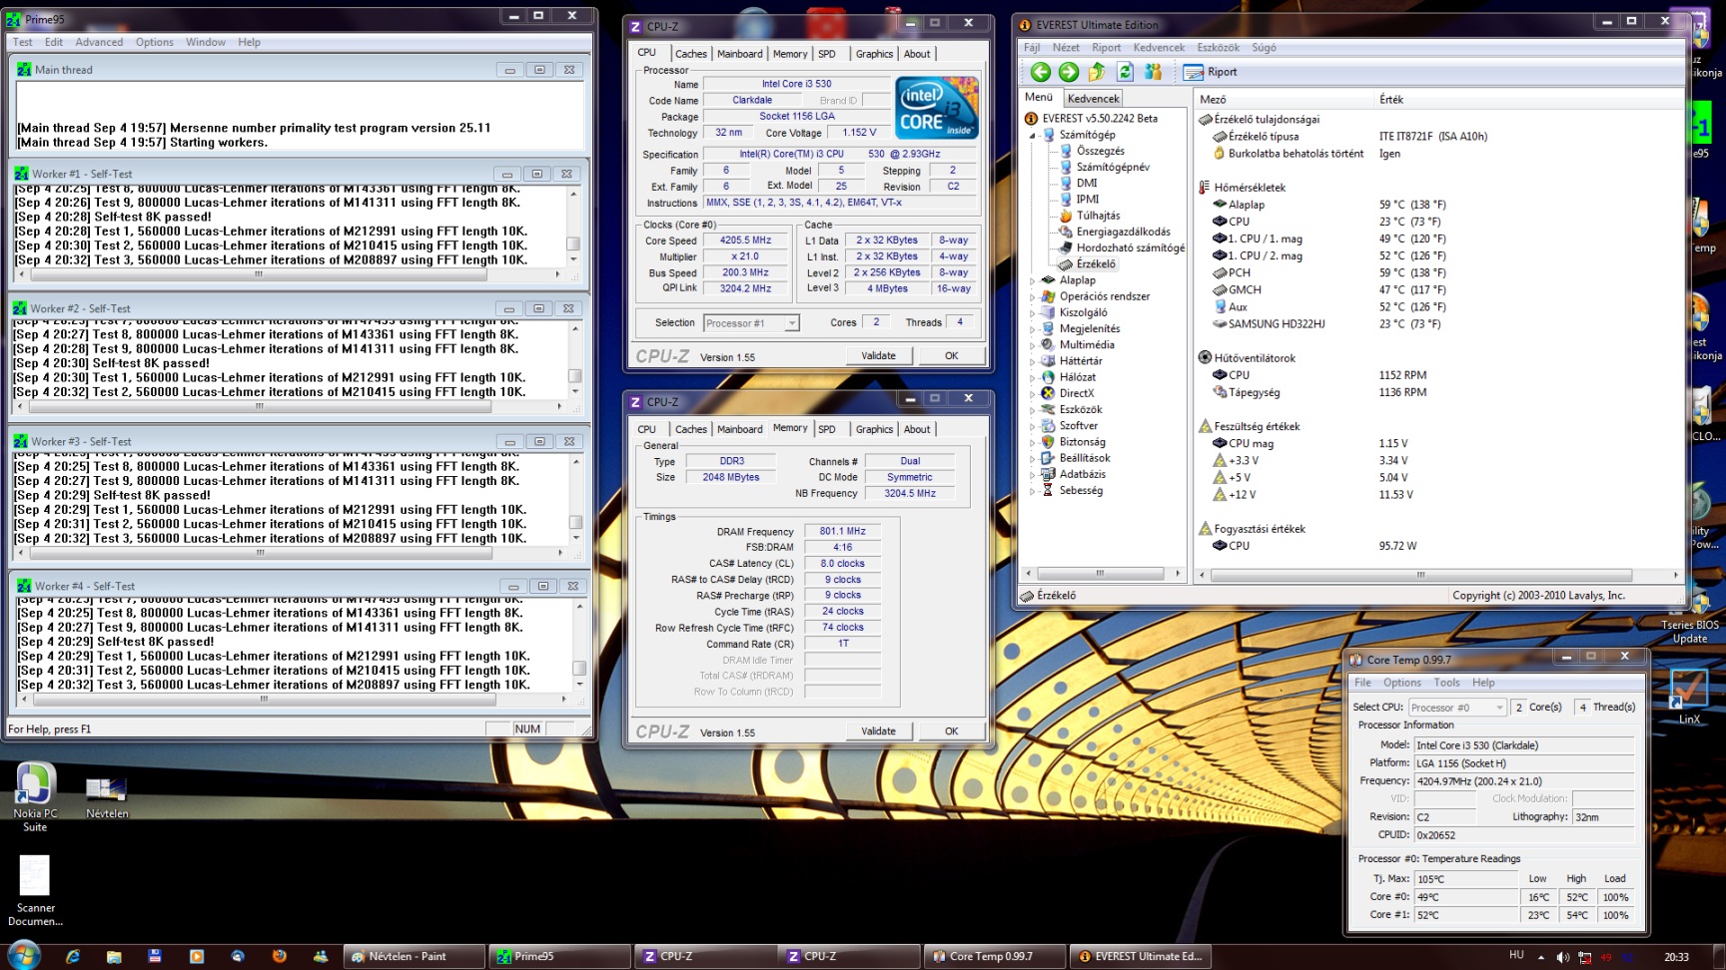Switch to Kedvencek tab in EVEREST's left panel
This screenshot has width=1726, height=970.
click(1093, 98)
